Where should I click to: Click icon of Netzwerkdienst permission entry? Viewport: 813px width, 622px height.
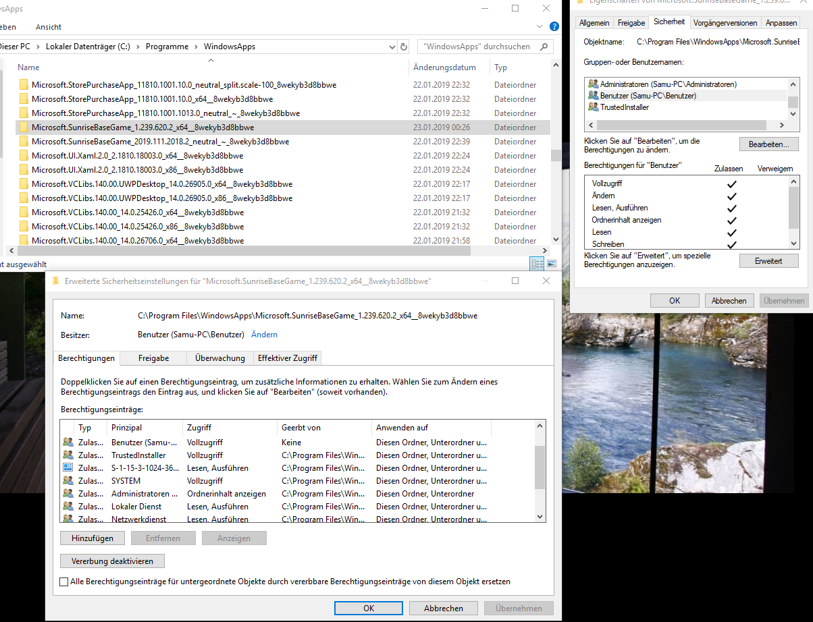68,518
